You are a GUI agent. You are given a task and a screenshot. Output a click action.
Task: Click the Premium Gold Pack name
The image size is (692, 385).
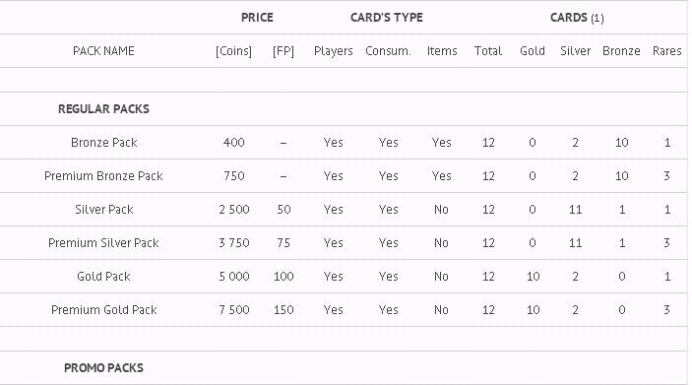pyautogui.click(x=103, y=310)
